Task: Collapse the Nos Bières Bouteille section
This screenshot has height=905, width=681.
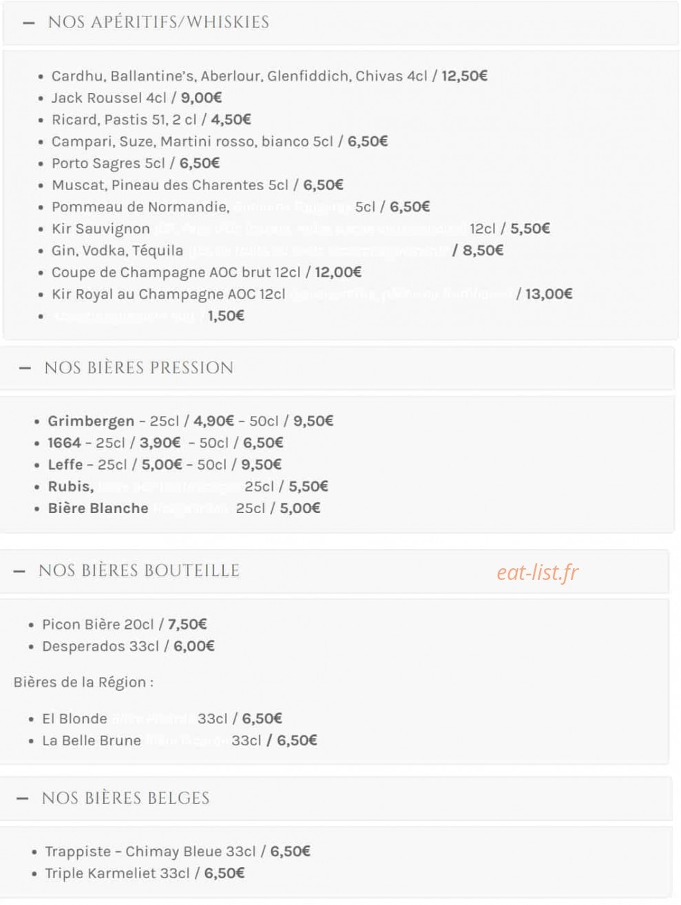Action: click(335, 571)
